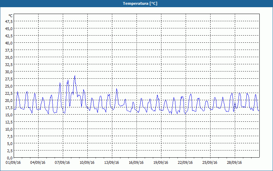The image size is (273, 171).
Task: Select the 01/09/16 date label
Action: 13,163
